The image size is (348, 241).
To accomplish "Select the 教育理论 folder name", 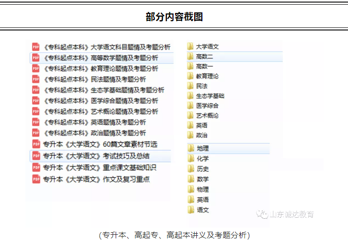I will click(207, 76).
